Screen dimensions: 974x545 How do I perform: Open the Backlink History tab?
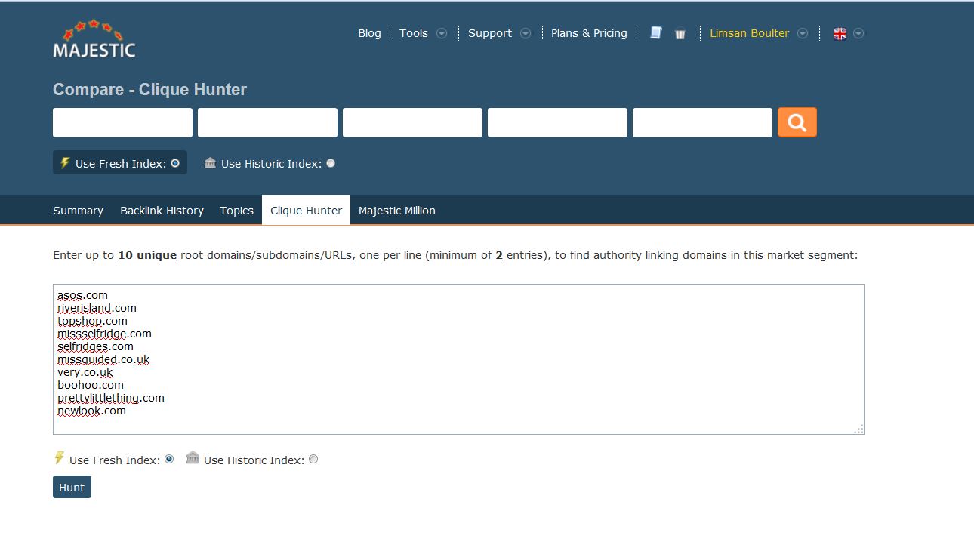[162, 211]
